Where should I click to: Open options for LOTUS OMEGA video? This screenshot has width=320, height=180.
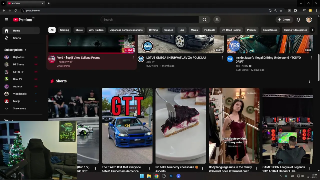coord(222,58)
